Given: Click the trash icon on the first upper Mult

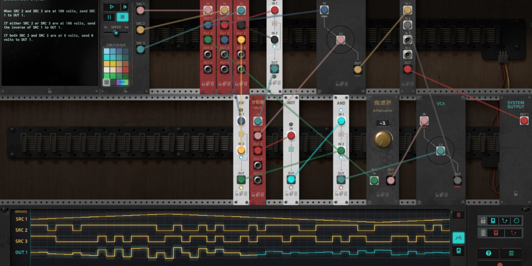Looking at the screenshot, I should (212, 83).
